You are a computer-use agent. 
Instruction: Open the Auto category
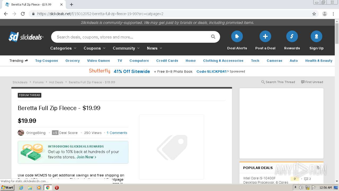coord(294,61)
